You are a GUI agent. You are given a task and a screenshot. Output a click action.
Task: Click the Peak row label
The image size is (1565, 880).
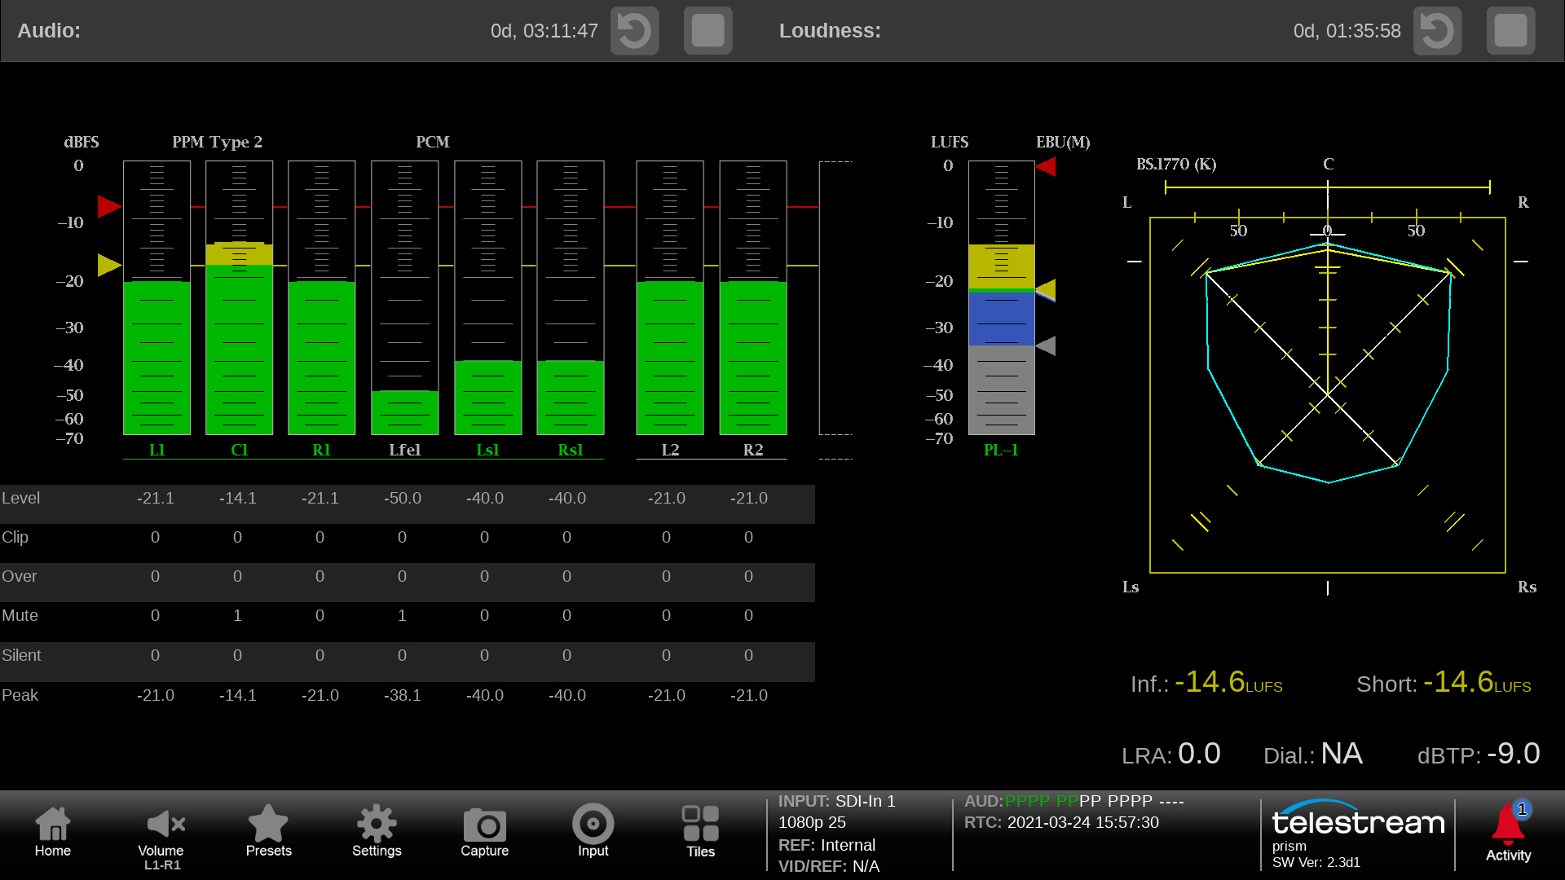pyautogui.click(x=20, y=695)
